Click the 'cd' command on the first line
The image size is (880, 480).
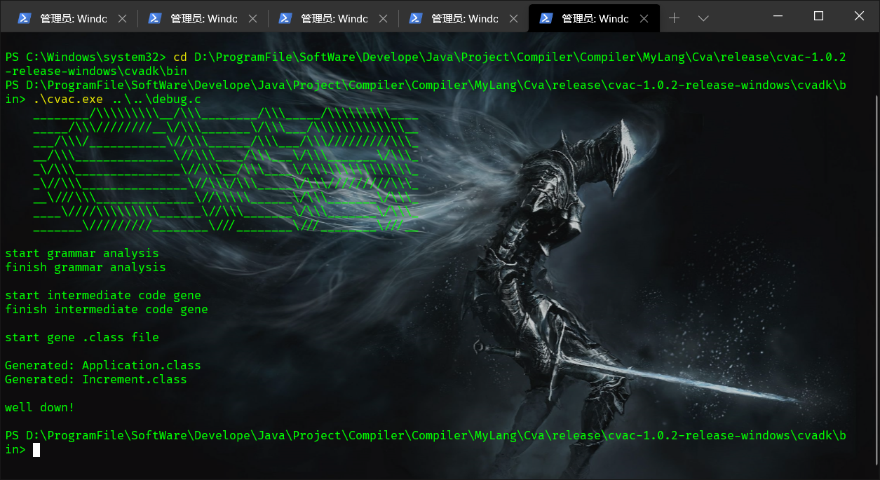click(x=180, y=57)
